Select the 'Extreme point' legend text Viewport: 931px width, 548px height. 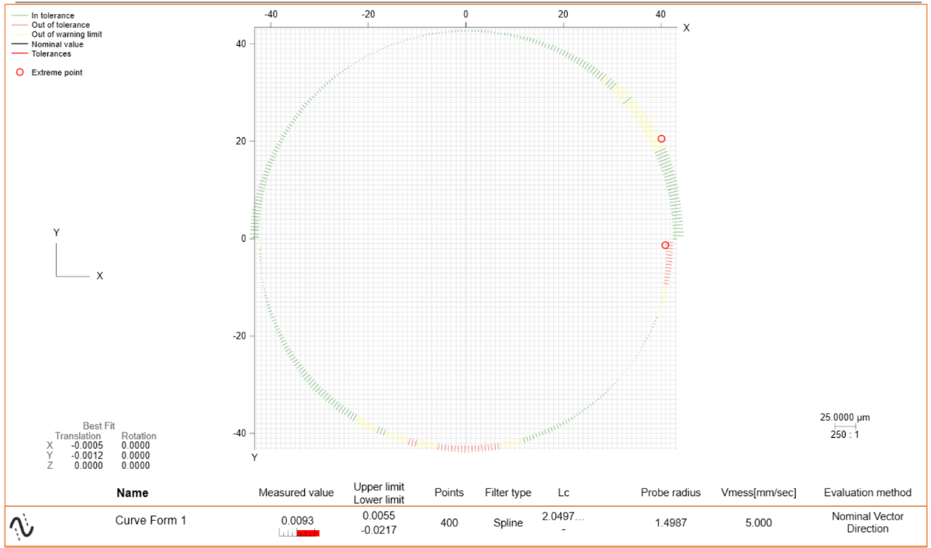[57, 72]
